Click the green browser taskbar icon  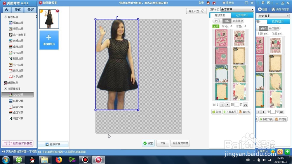pyautogui.click(x=19, y=160)
